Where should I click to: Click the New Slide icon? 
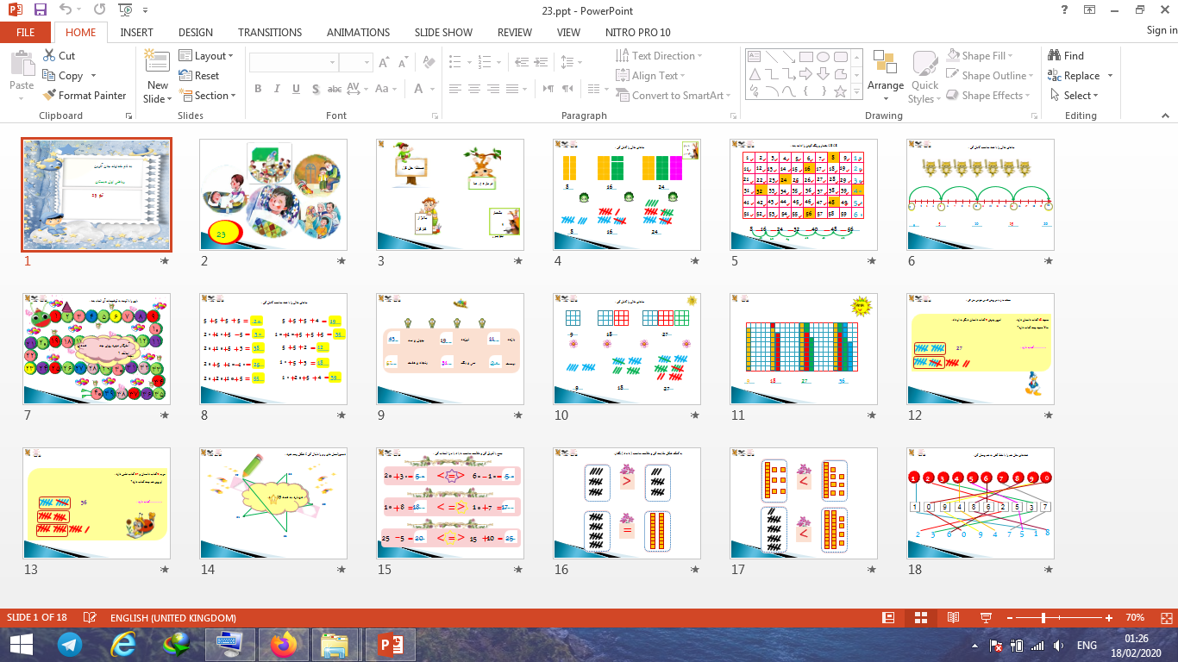coord(157,62)
